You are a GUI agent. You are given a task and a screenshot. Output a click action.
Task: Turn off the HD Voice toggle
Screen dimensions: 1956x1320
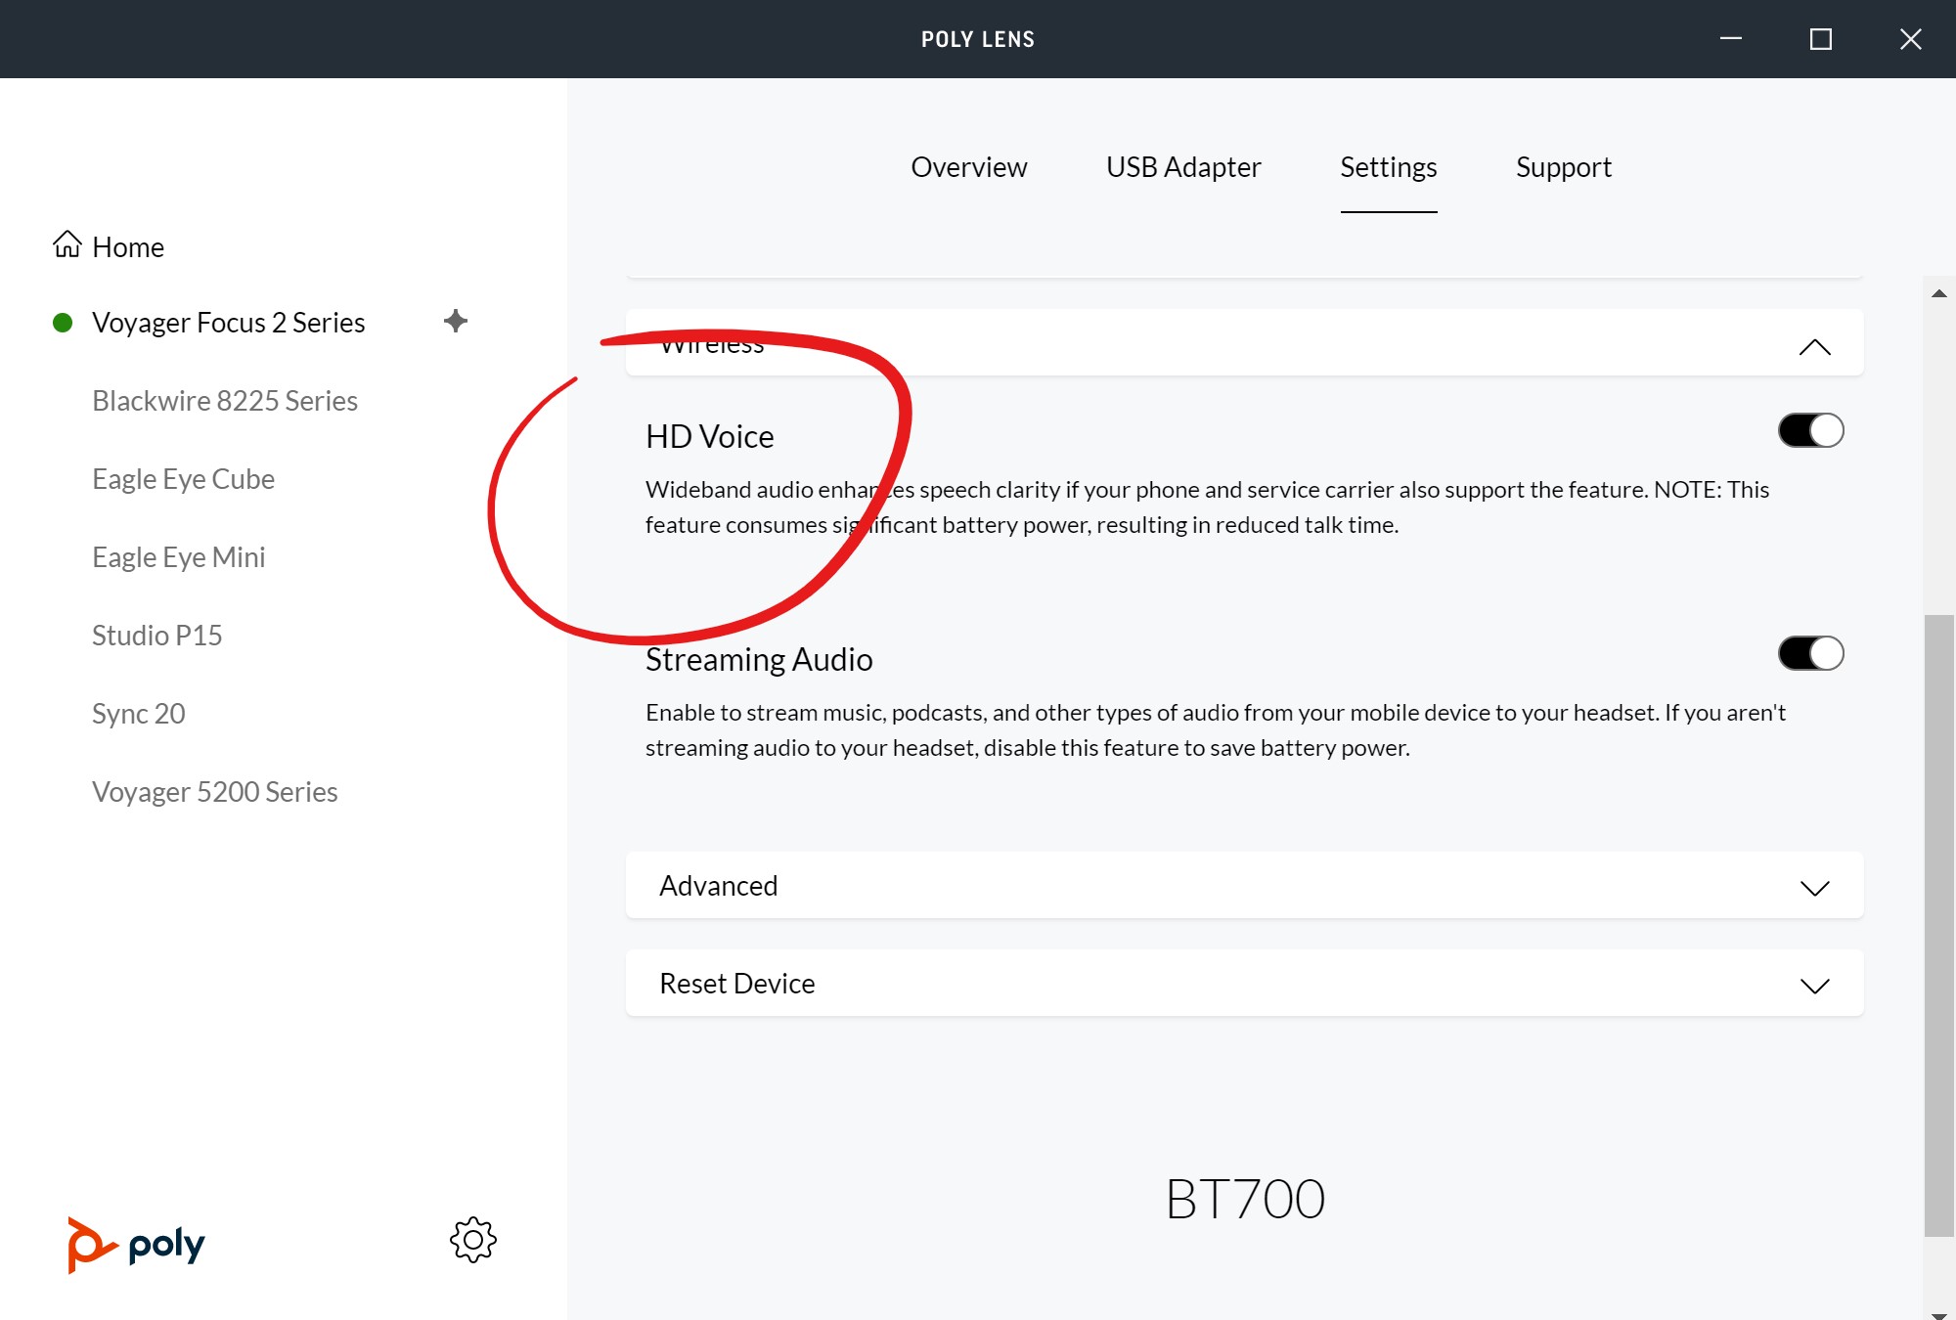[1810, 430]
